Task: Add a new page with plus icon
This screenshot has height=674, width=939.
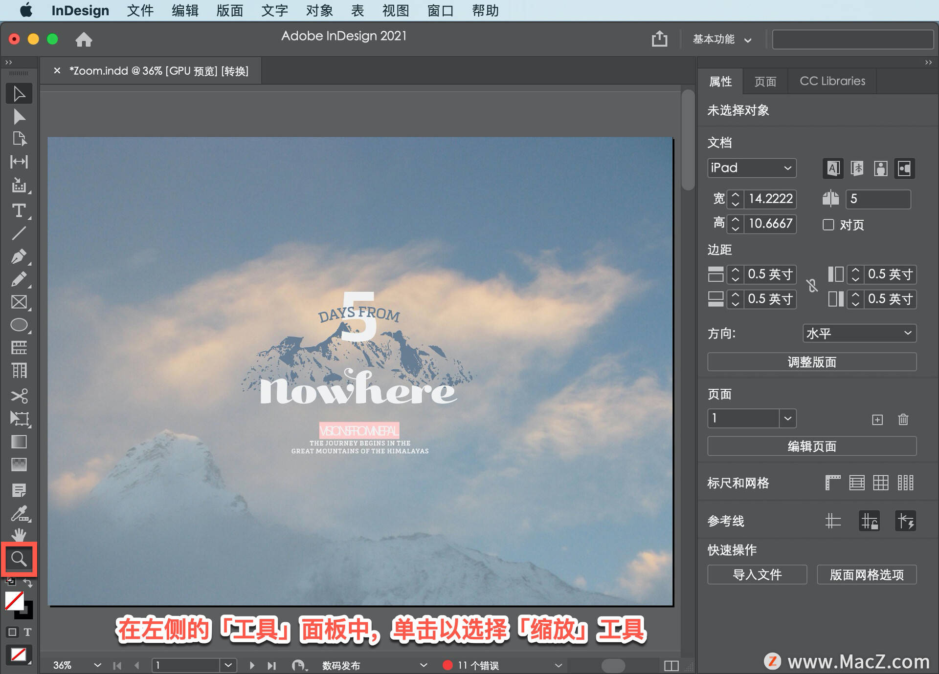Action: click(x=877, y=420)
